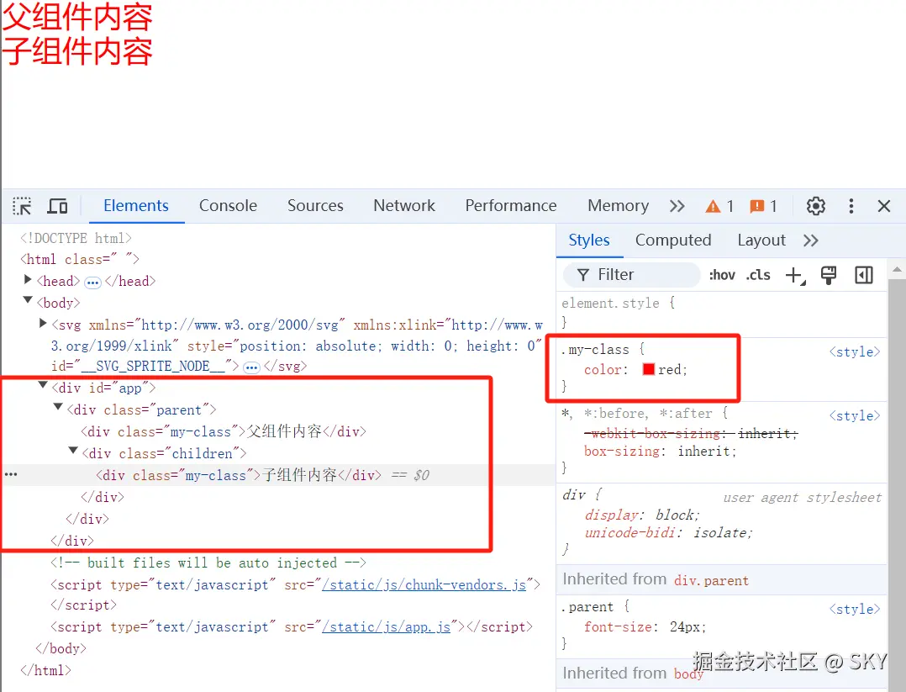Open the style source link for .my-class
Viewport: 906px width, 692px height.
click(855, 351)
